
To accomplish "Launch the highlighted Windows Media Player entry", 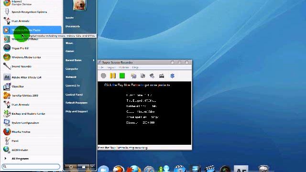I will 32,30.
